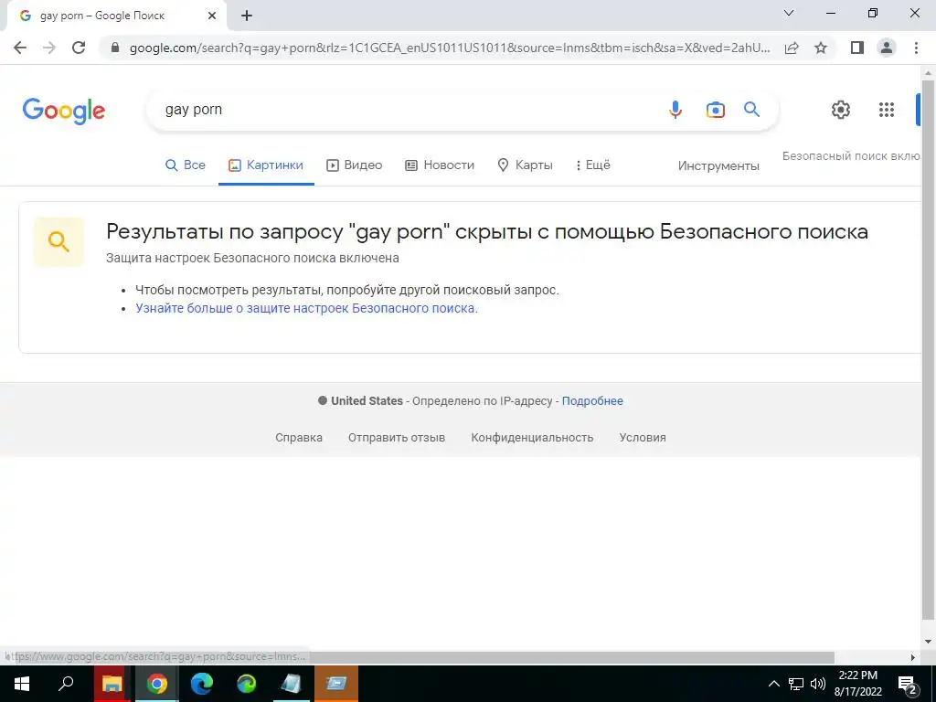Viewport: 936px width, 702px height.
Task: Open File Explorer from the taskbar
Action: pos(112,684)
